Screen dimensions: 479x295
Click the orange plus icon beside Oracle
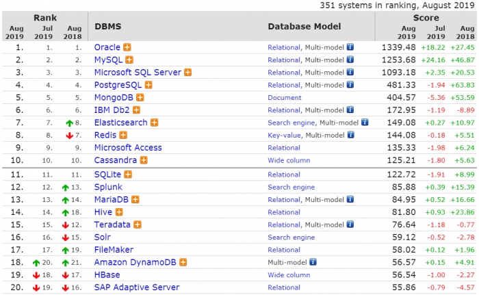click(127, 48)
